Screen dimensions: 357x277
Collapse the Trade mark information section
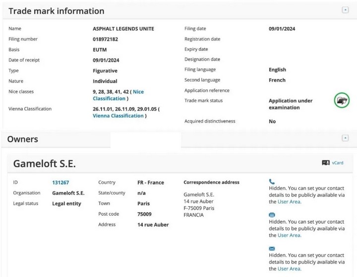[345, 10]
